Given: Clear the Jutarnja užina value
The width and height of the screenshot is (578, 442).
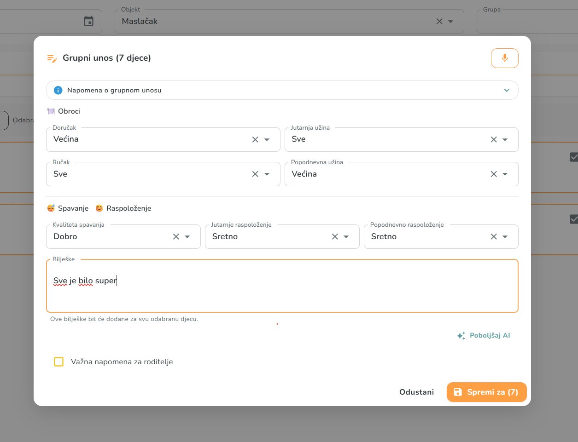Looking at the screenshot, I should point(494,139).
